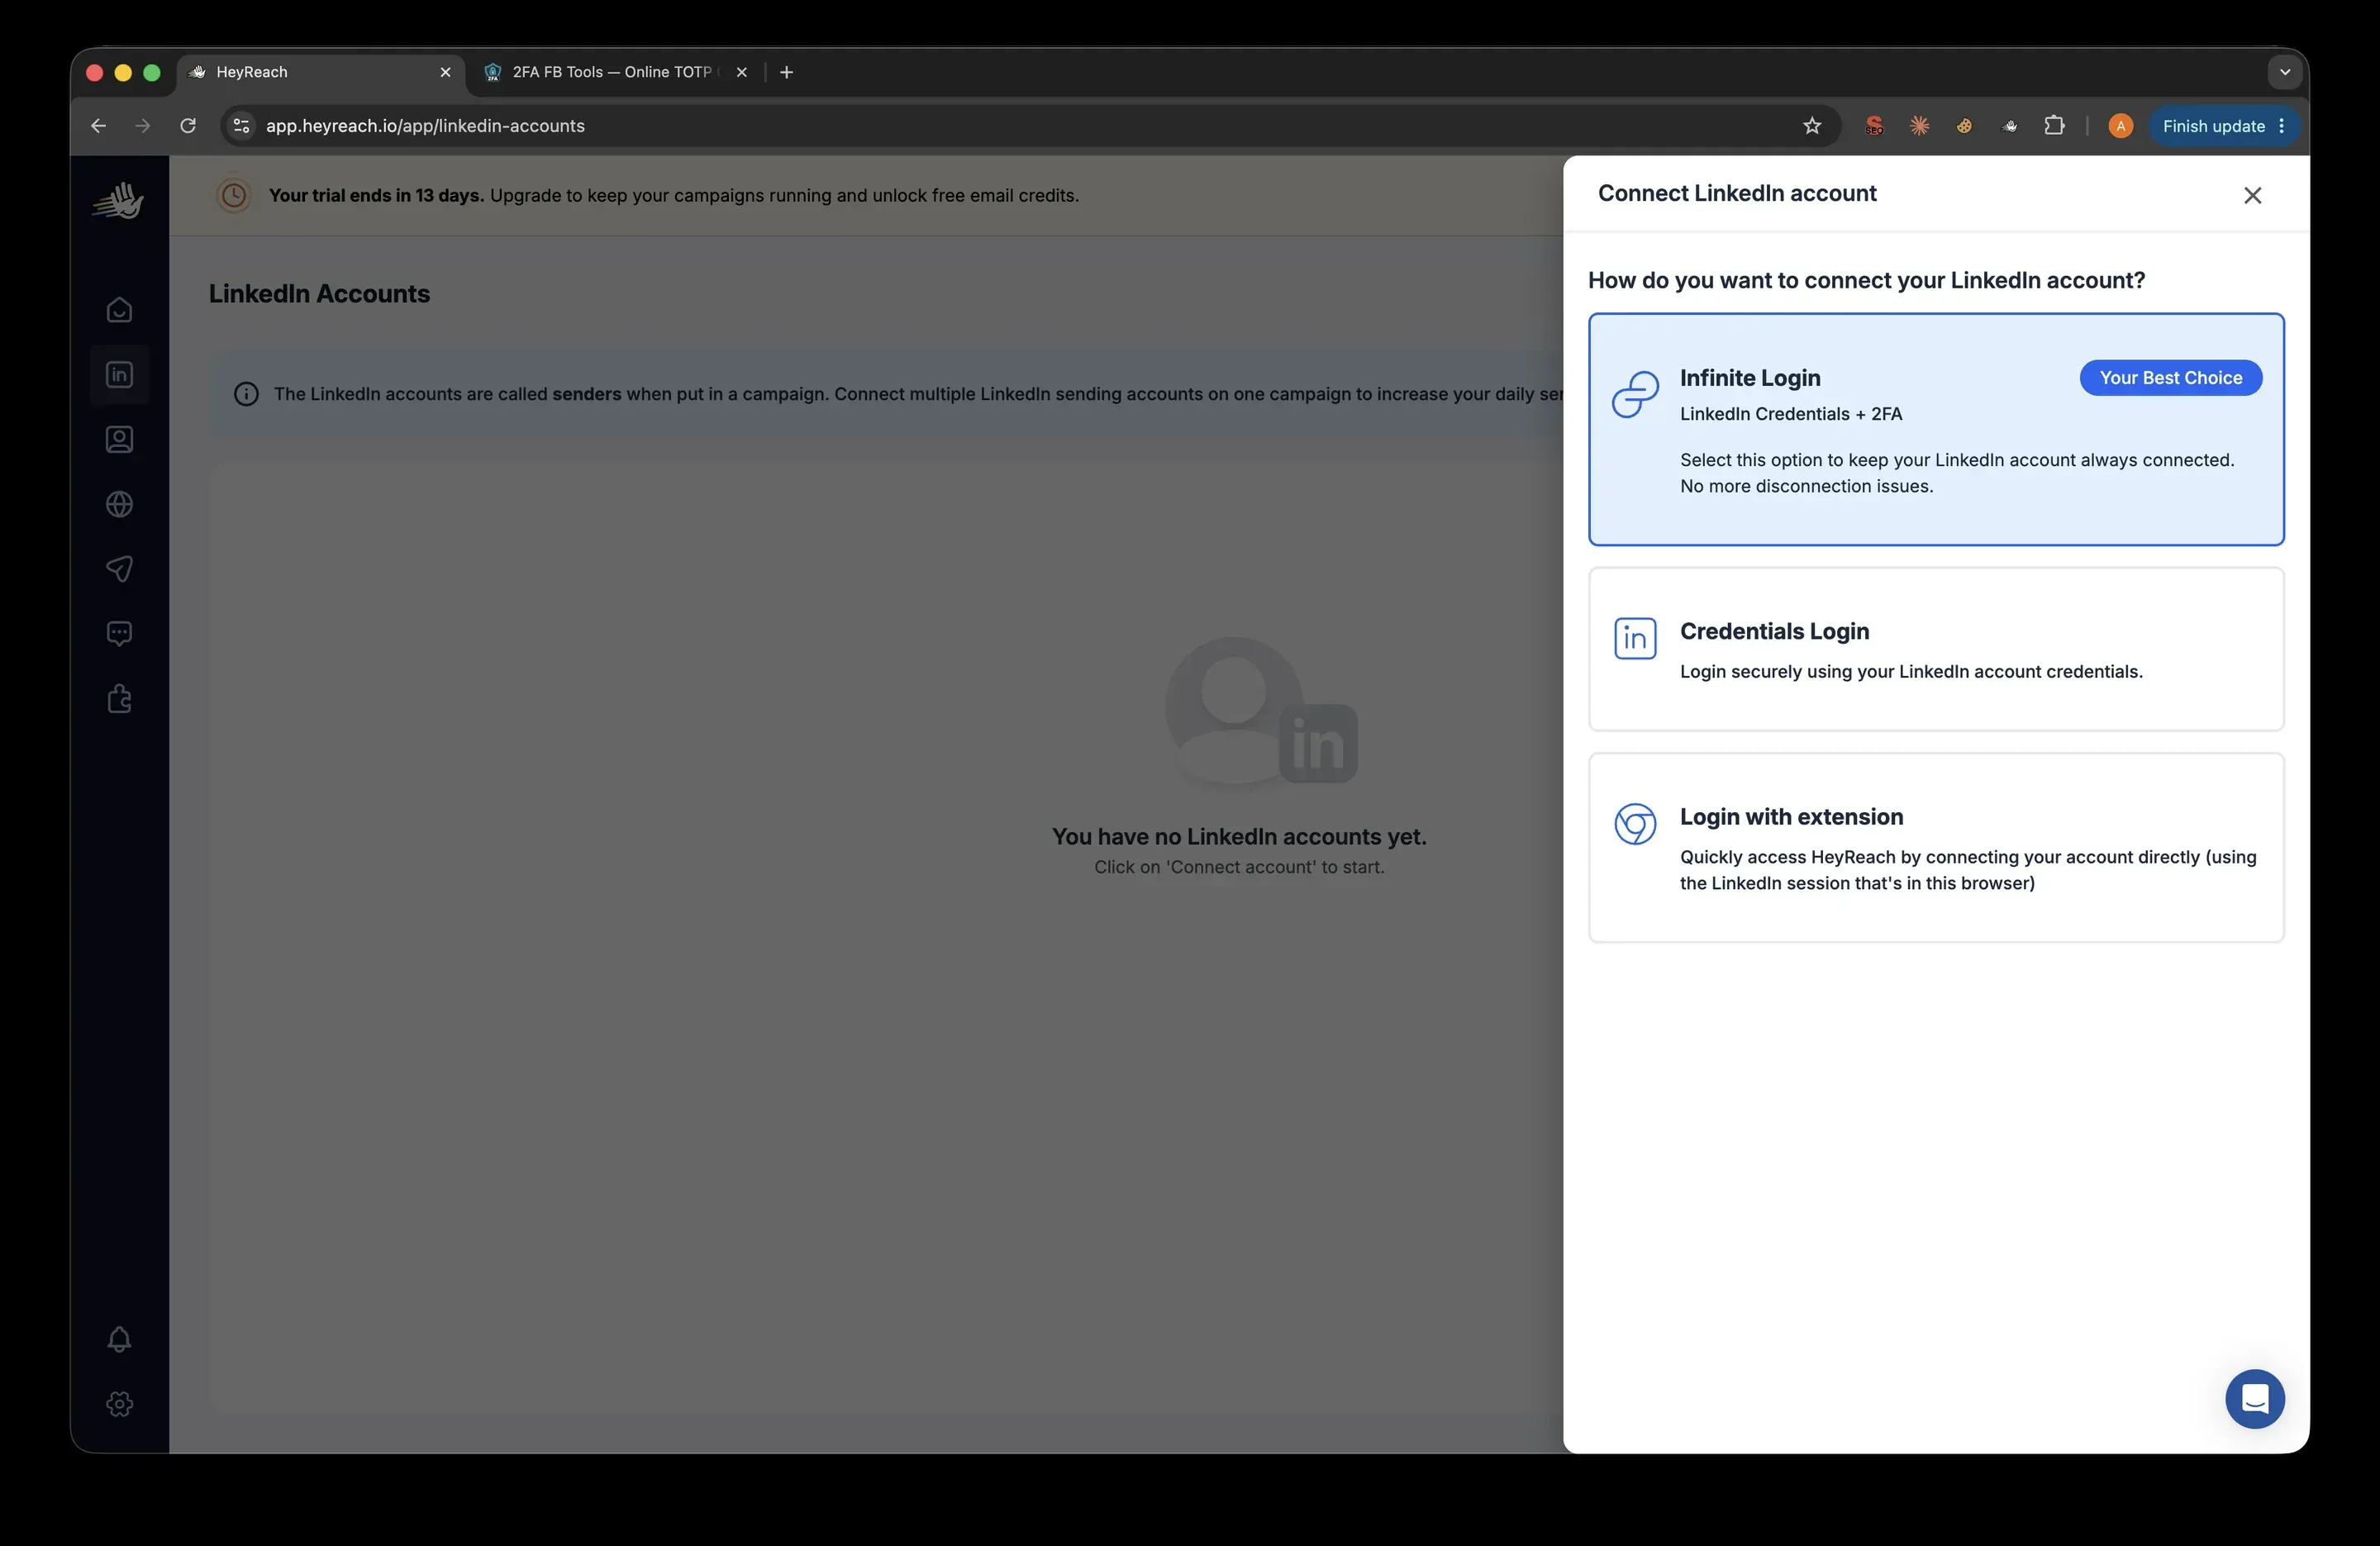Click the "LinkedIn Accounts" page heading

(319, 294)
